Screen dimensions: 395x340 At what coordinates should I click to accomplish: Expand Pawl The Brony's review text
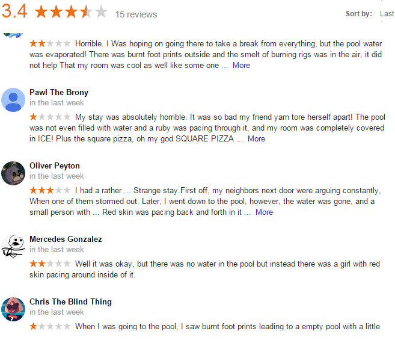click(x=256, y=139)
